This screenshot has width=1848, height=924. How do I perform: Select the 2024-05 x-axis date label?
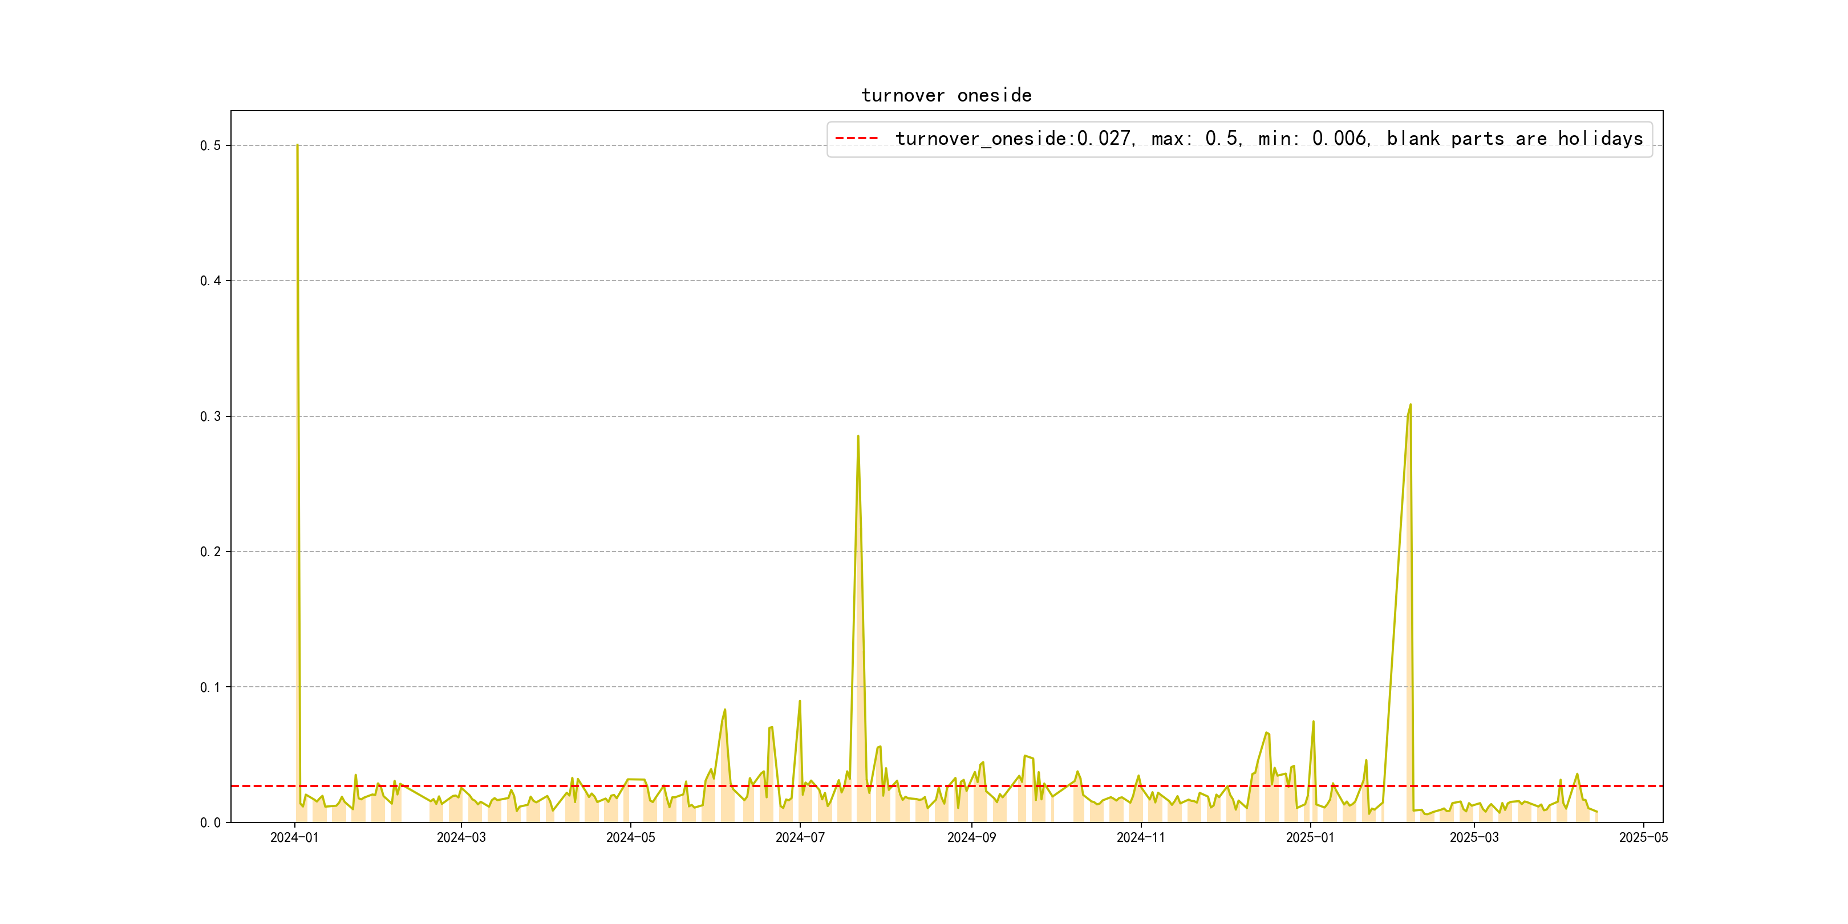pos(631,837)
